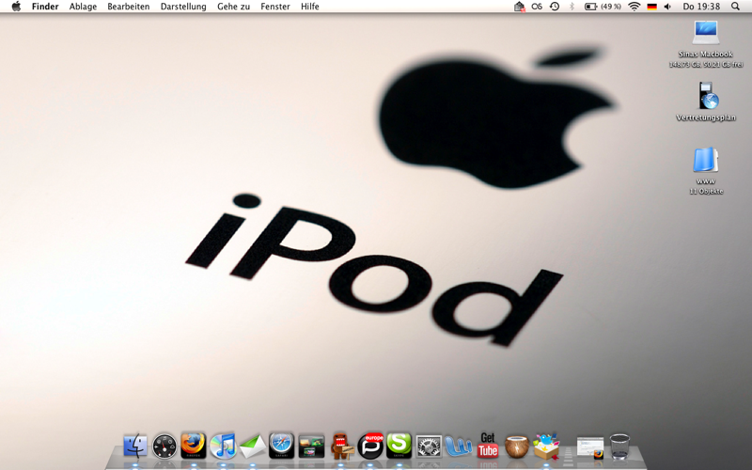Launch Dashboard from the dock
Viewport: 752px width, 470px height.
[164, 446]
